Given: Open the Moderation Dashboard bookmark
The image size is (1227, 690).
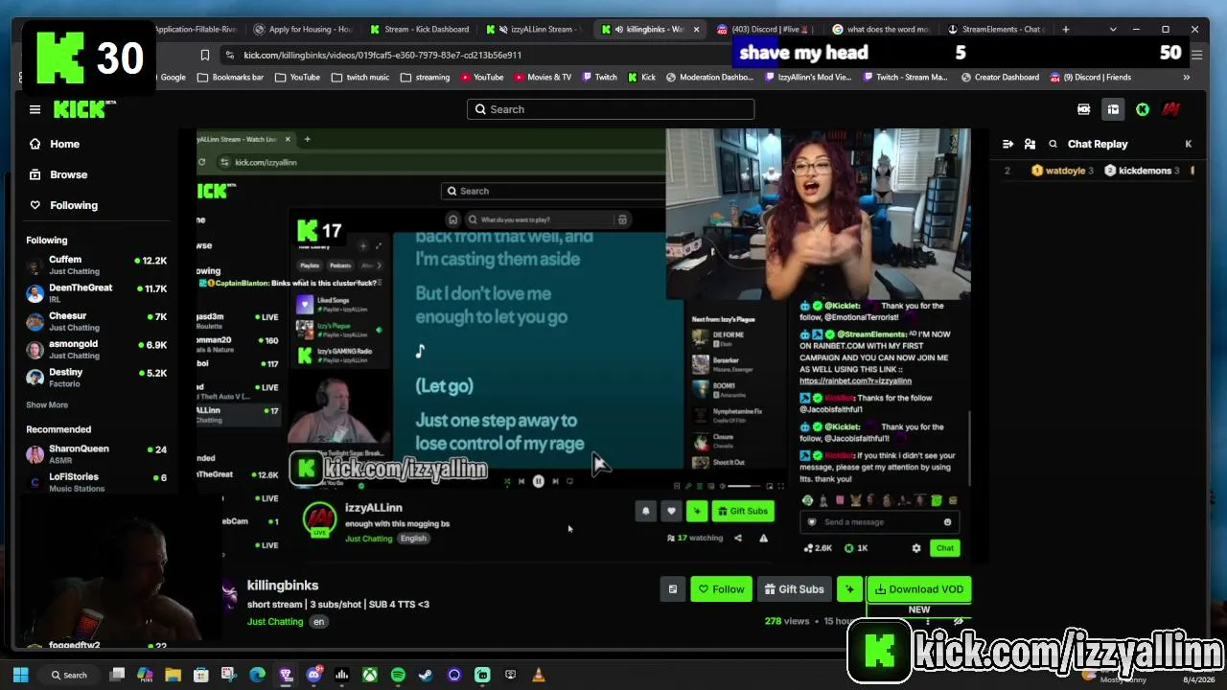Looking at the screenshot, I should point(709,78).
